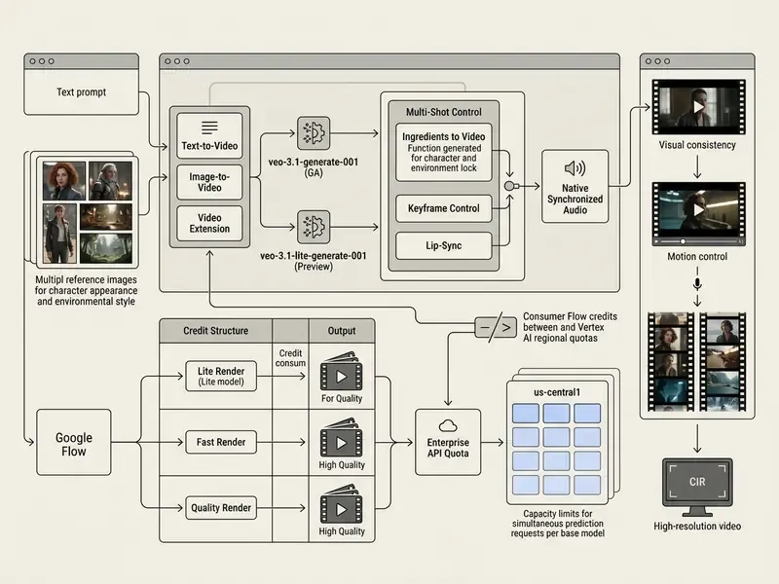Click the right filmstrip of landscape frames
This screenshot has width=779, height=584.
point(723,362)
